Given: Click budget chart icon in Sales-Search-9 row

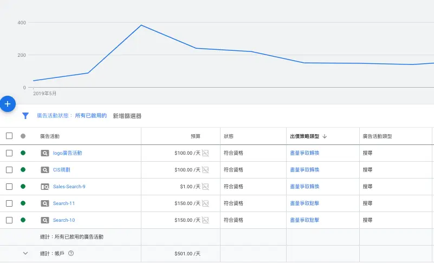Looking at the screenshot, I should pyautogui.click(x=205, y=187).
